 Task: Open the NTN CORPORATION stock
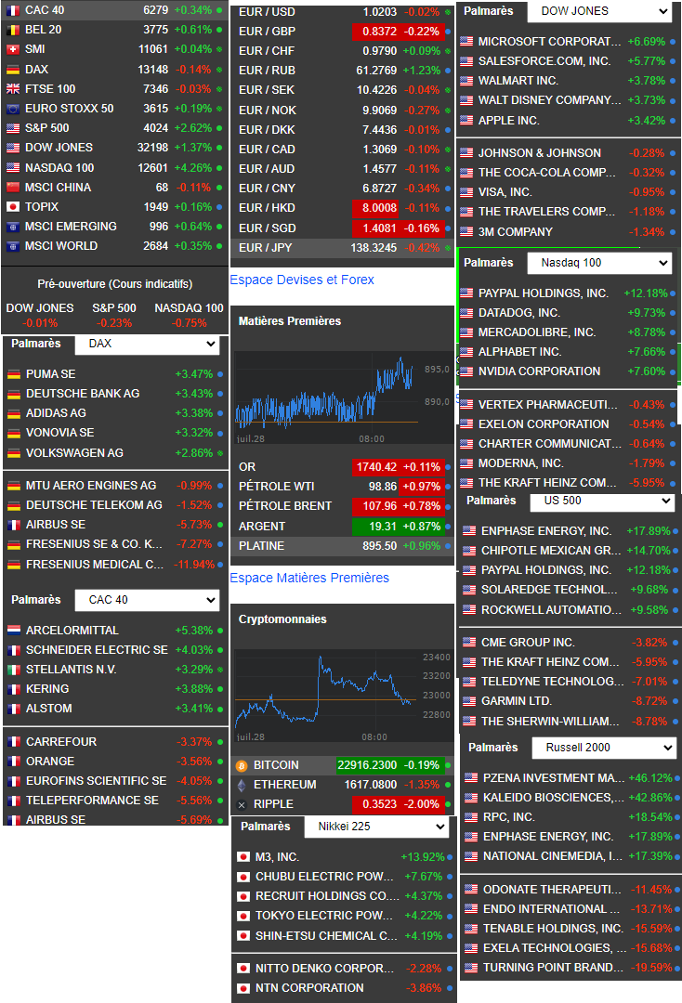pos(309,988)
